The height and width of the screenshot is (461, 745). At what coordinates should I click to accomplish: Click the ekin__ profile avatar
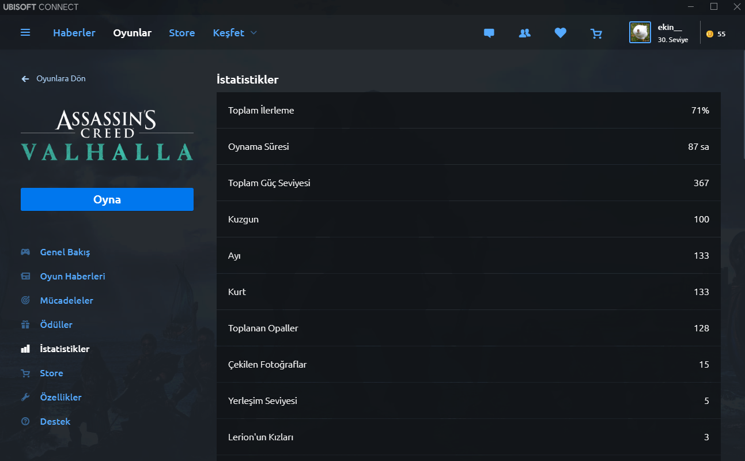pyautogui.click(x=640, y=33)
